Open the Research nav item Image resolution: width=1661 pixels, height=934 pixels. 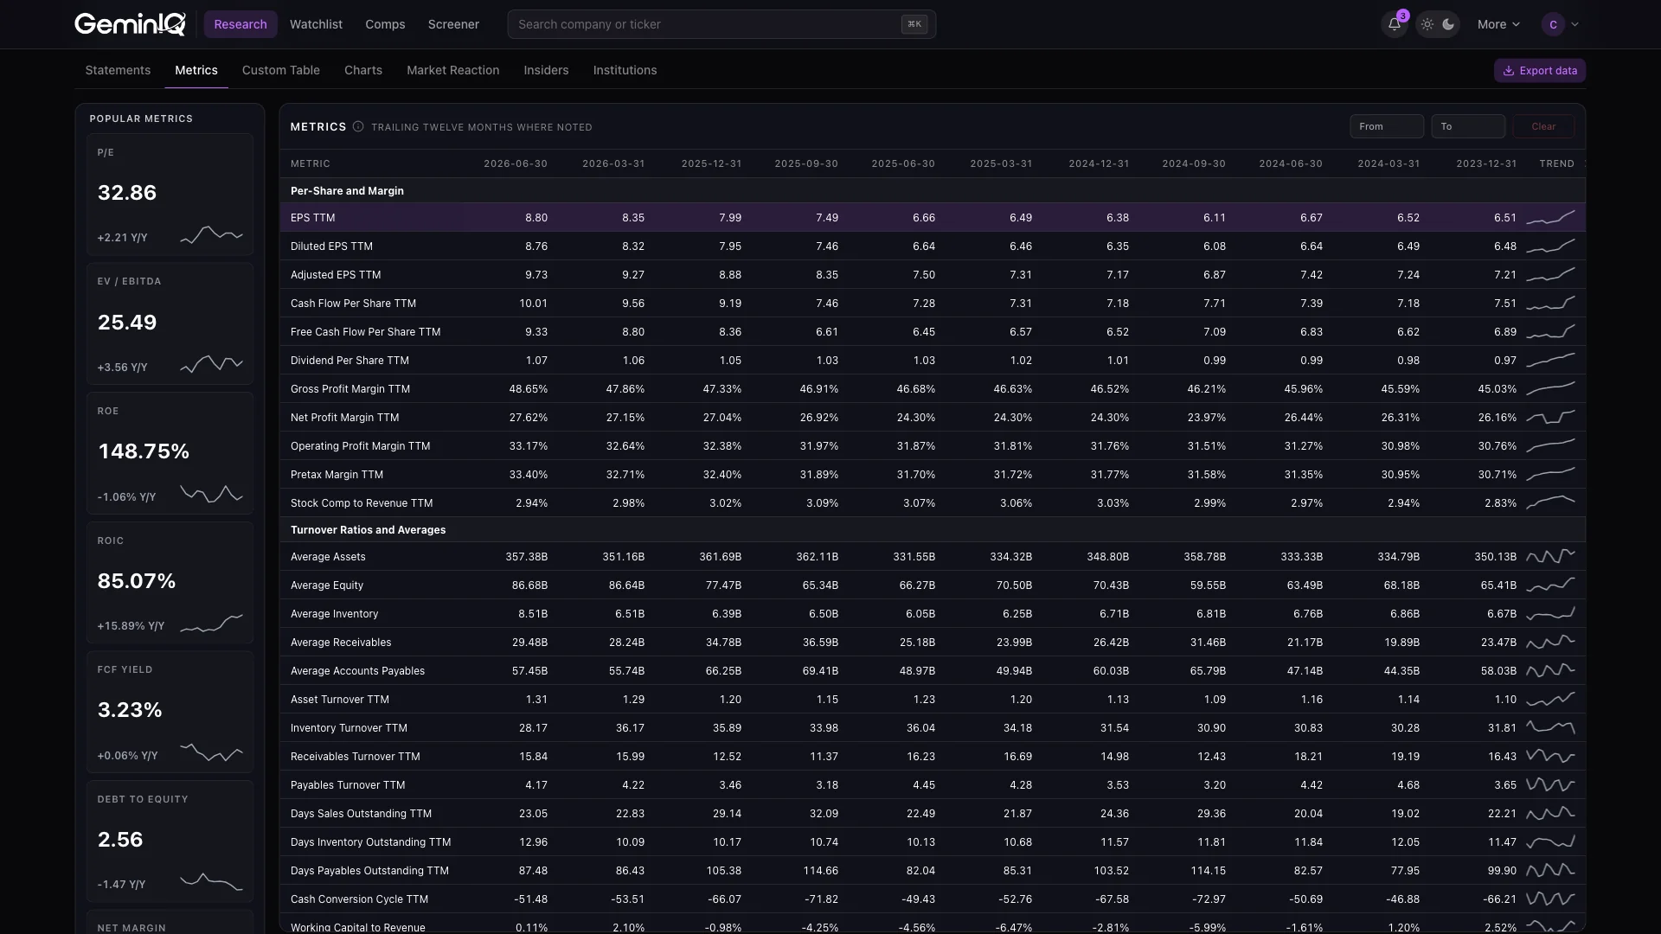[x=240, y=24]
